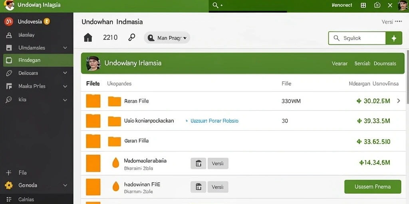The height and width of the screenshot is (204, 409).
Task: Select the Veanar tab in green banner
Action: [340, 63]
